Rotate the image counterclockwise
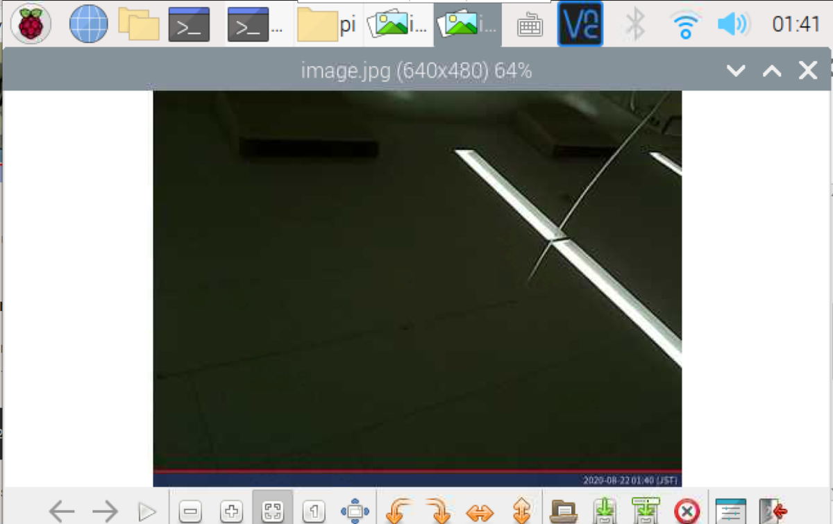The height and width of the screenshot is (524, 833). (x=396, y=510)
